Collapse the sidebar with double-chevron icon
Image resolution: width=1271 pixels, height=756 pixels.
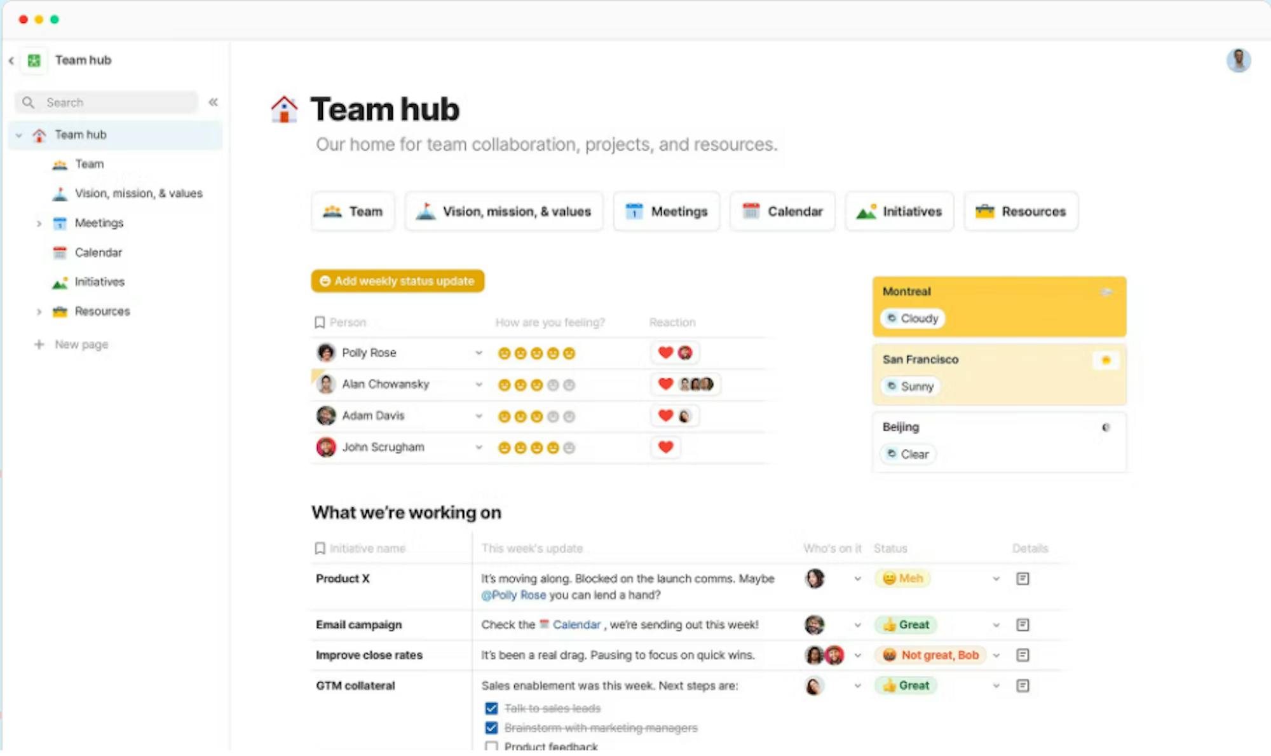[214, 102]
